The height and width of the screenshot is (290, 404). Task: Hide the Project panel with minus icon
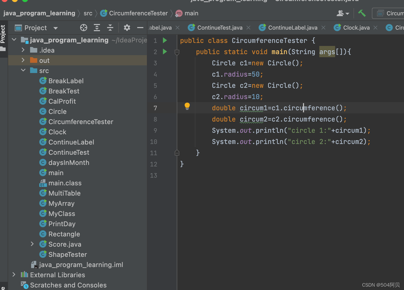[140, 28]
